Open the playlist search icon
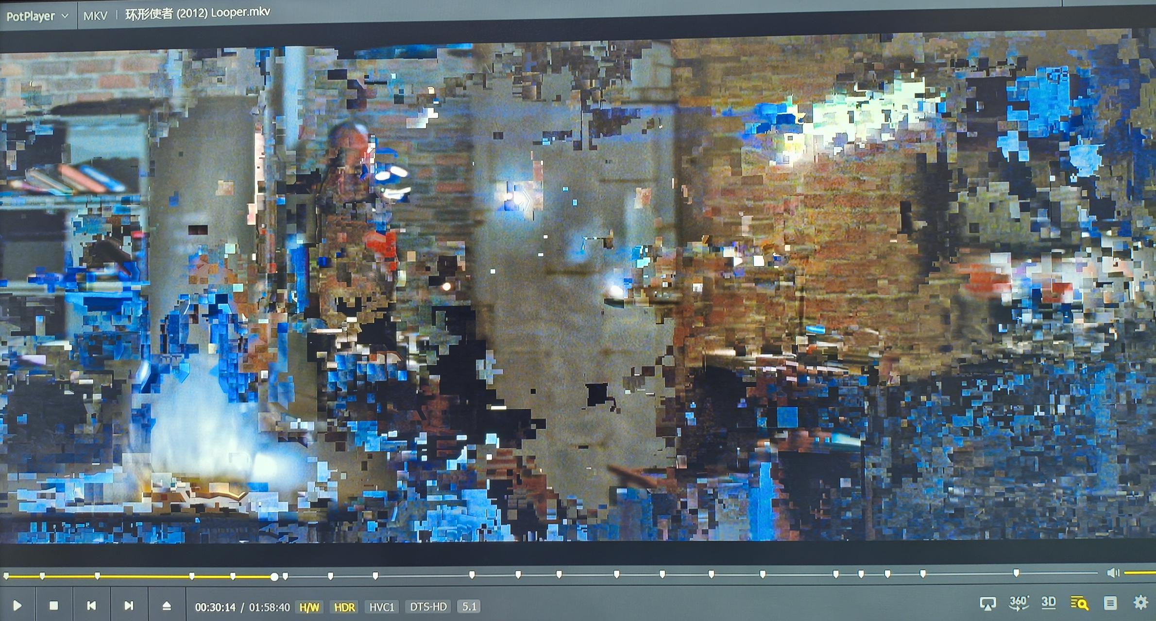Screen dimensions: 1156x621 pos(1079,603)
